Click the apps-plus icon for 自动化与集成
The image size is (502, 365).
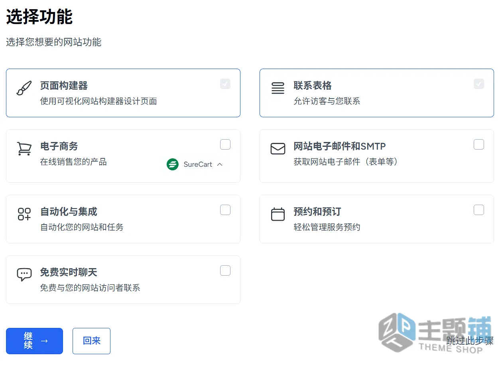tap(24, 214)
